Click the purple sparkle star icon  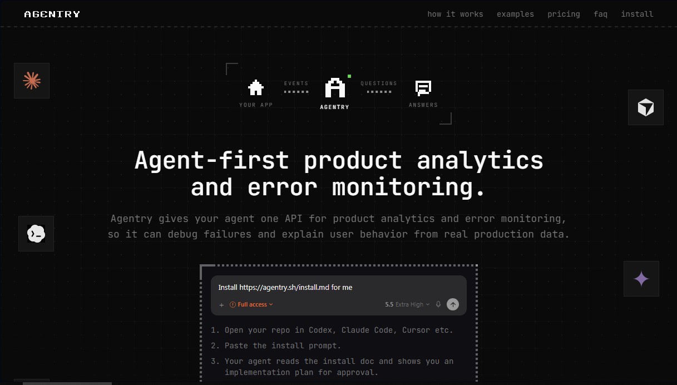(641, 279)
